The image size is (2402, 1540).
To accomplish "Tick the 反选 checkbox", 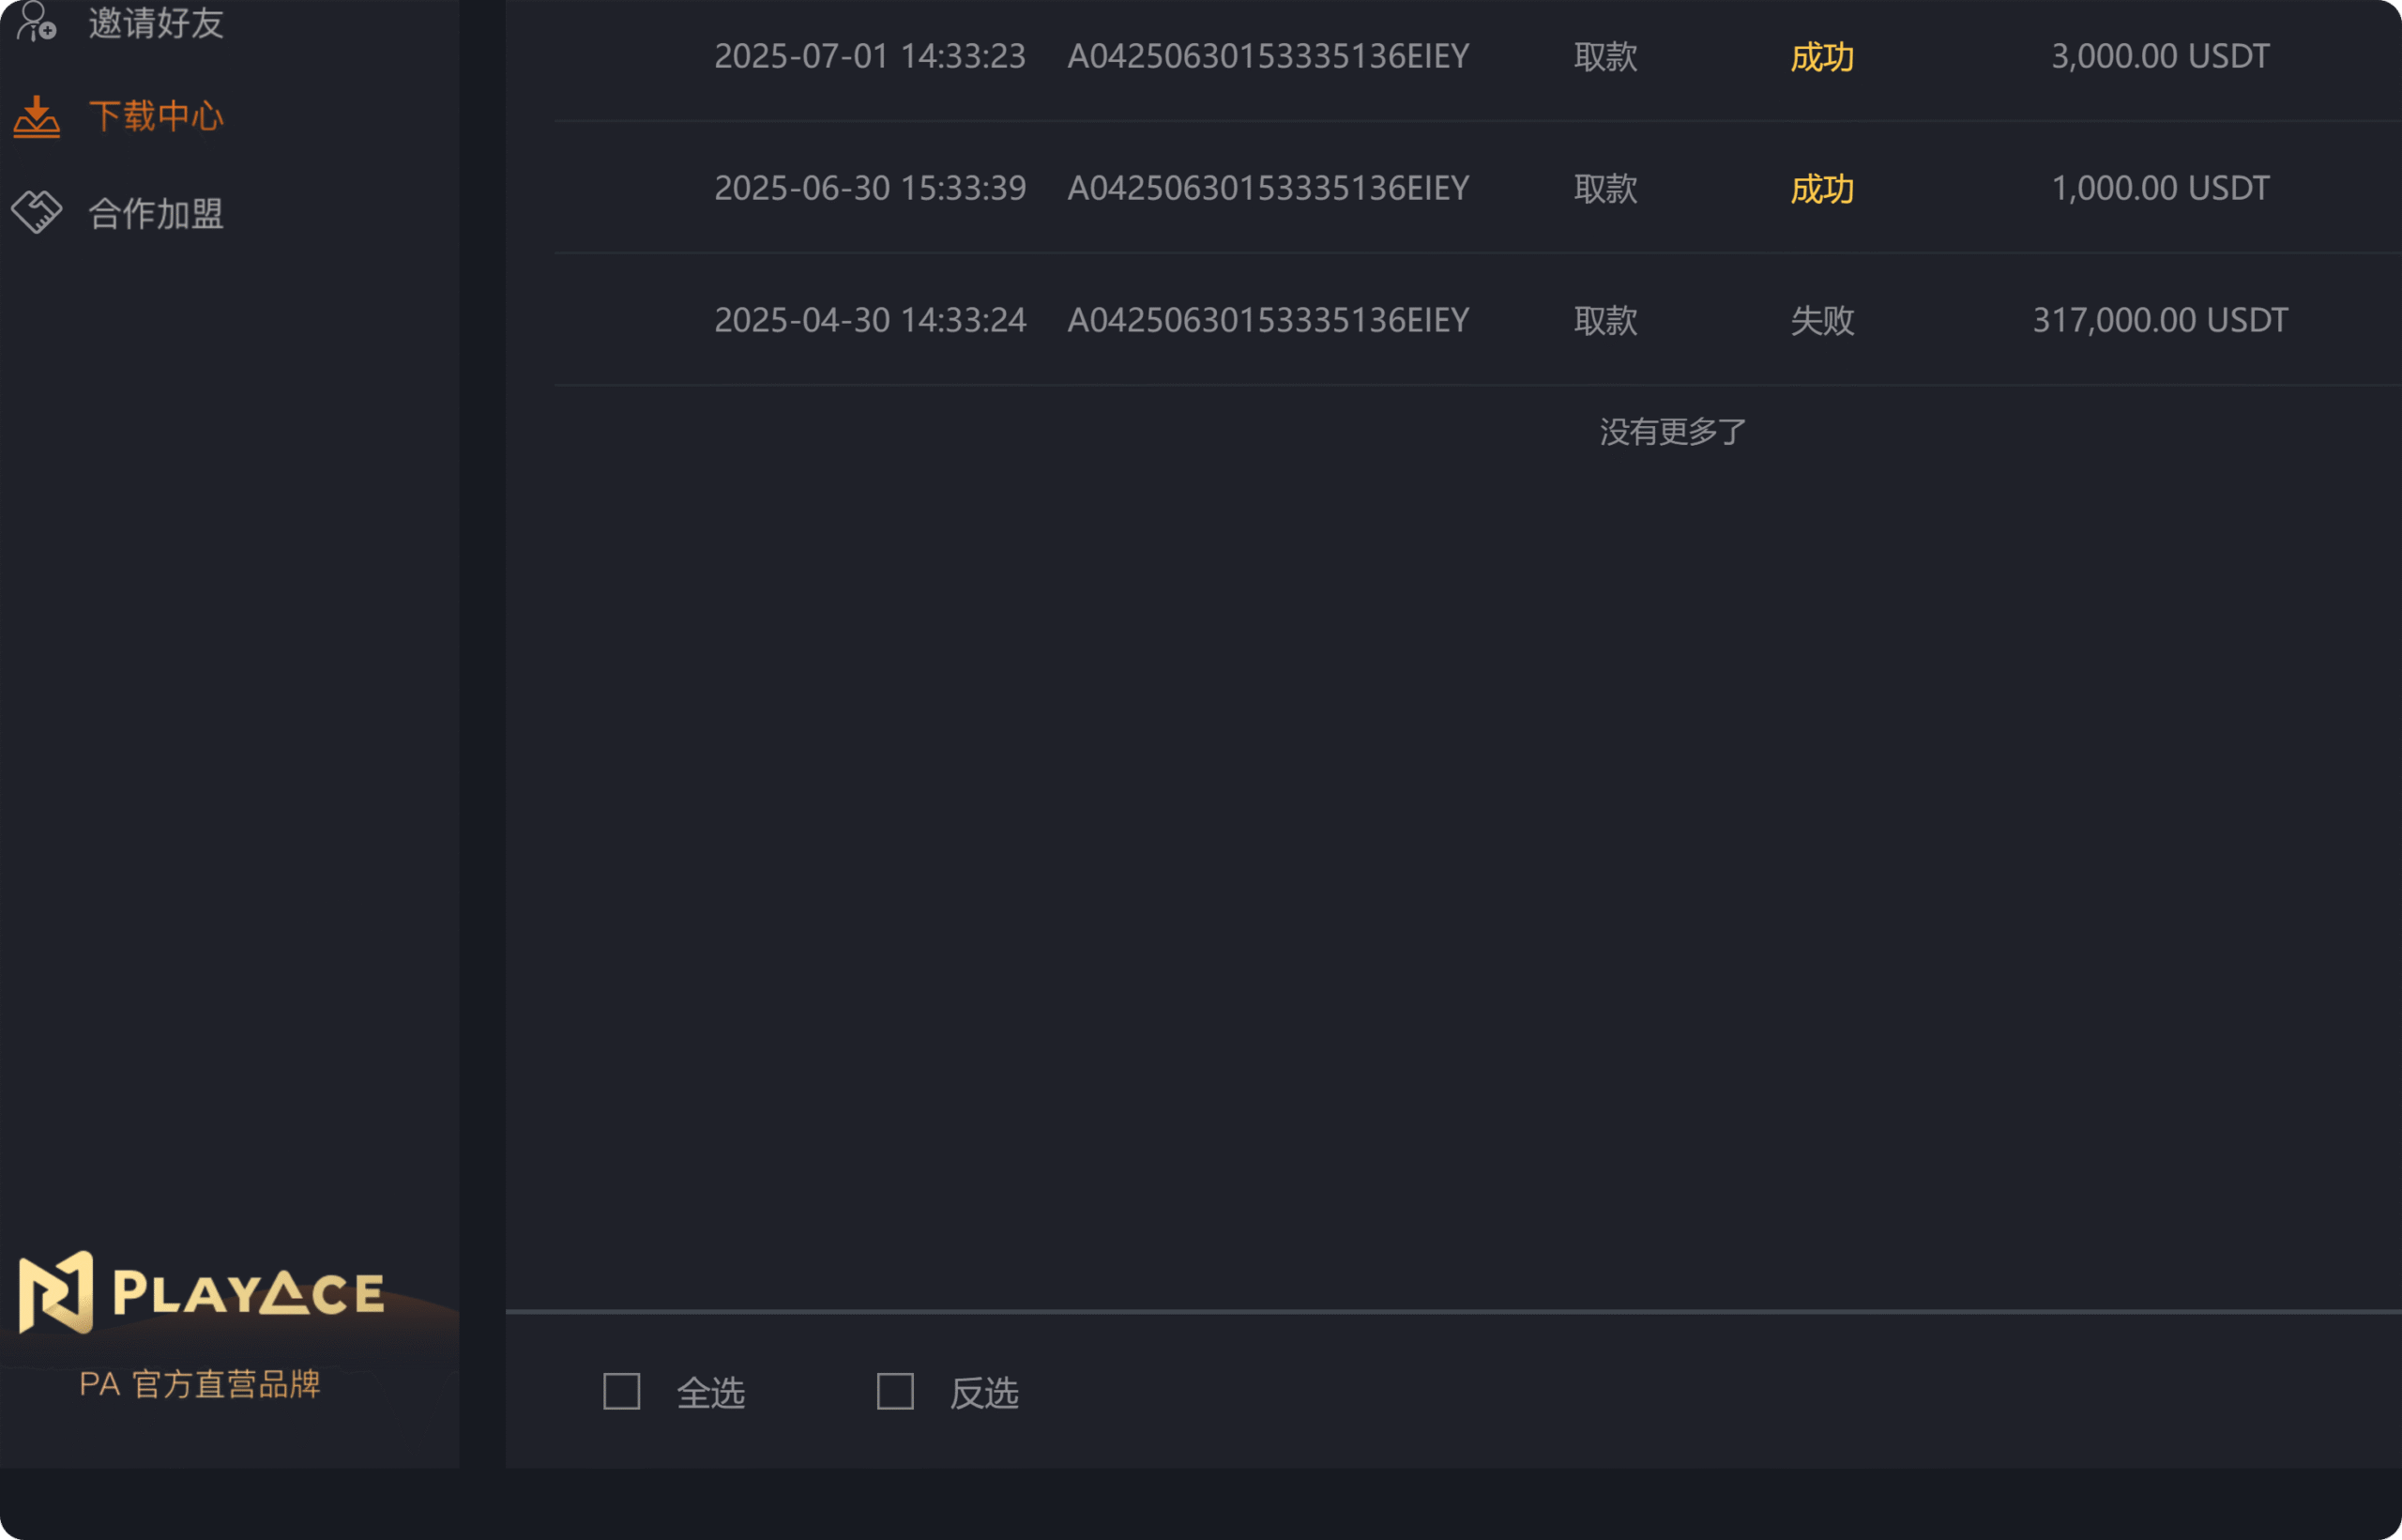I will 896,1391.
